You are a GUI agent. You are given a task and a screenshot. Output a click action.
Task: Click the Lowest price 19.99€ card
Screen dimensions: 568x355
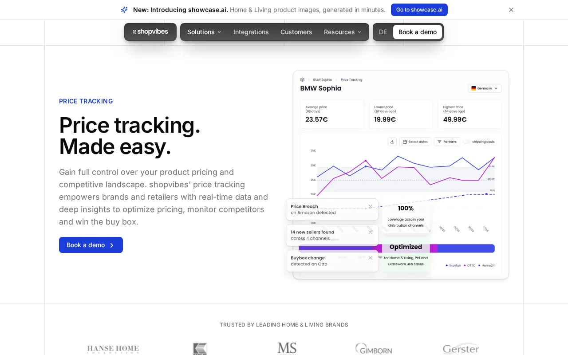[401, 114]
